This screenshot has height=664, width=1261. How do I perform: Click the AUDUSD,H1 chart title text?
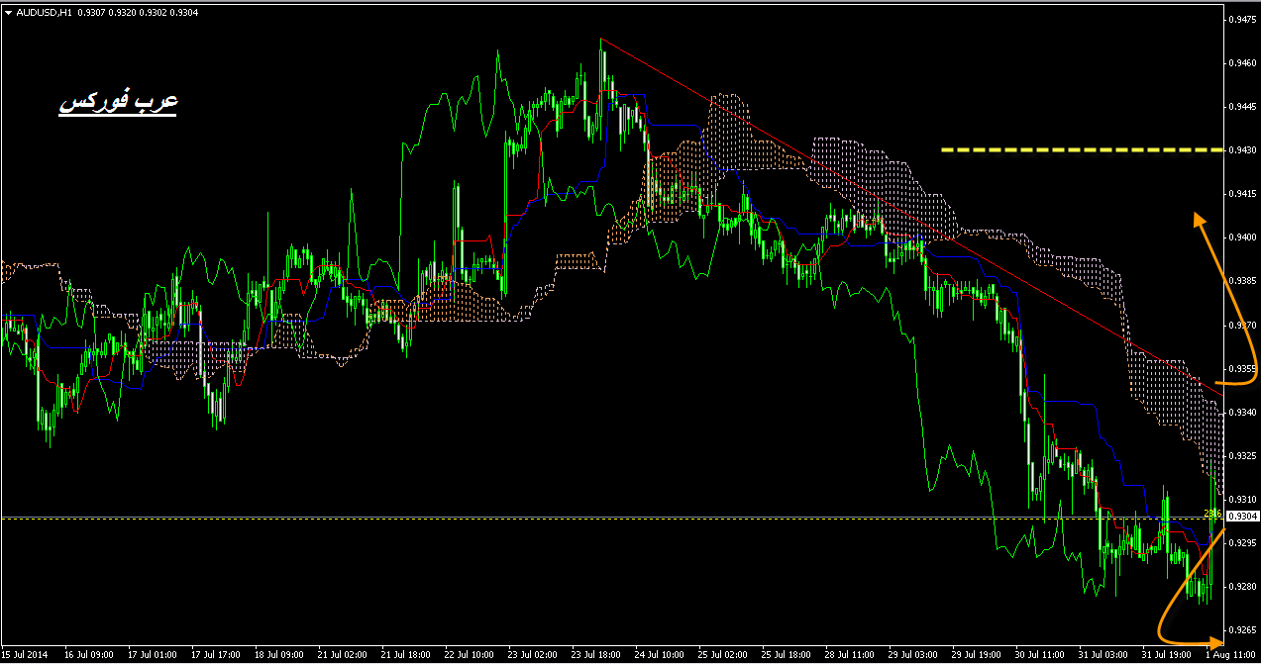[x=44, y=12]
